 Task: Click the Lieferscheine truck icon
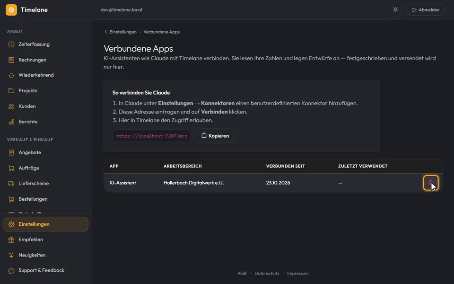tap(11, 184)
